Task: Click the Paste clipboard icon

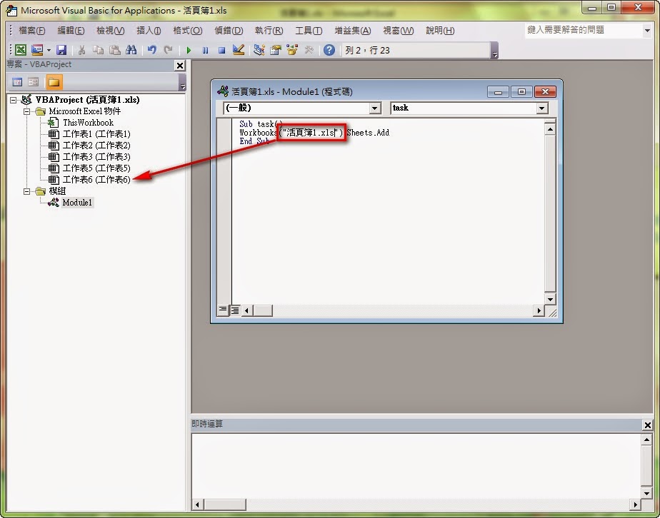Action: (114, 50)
